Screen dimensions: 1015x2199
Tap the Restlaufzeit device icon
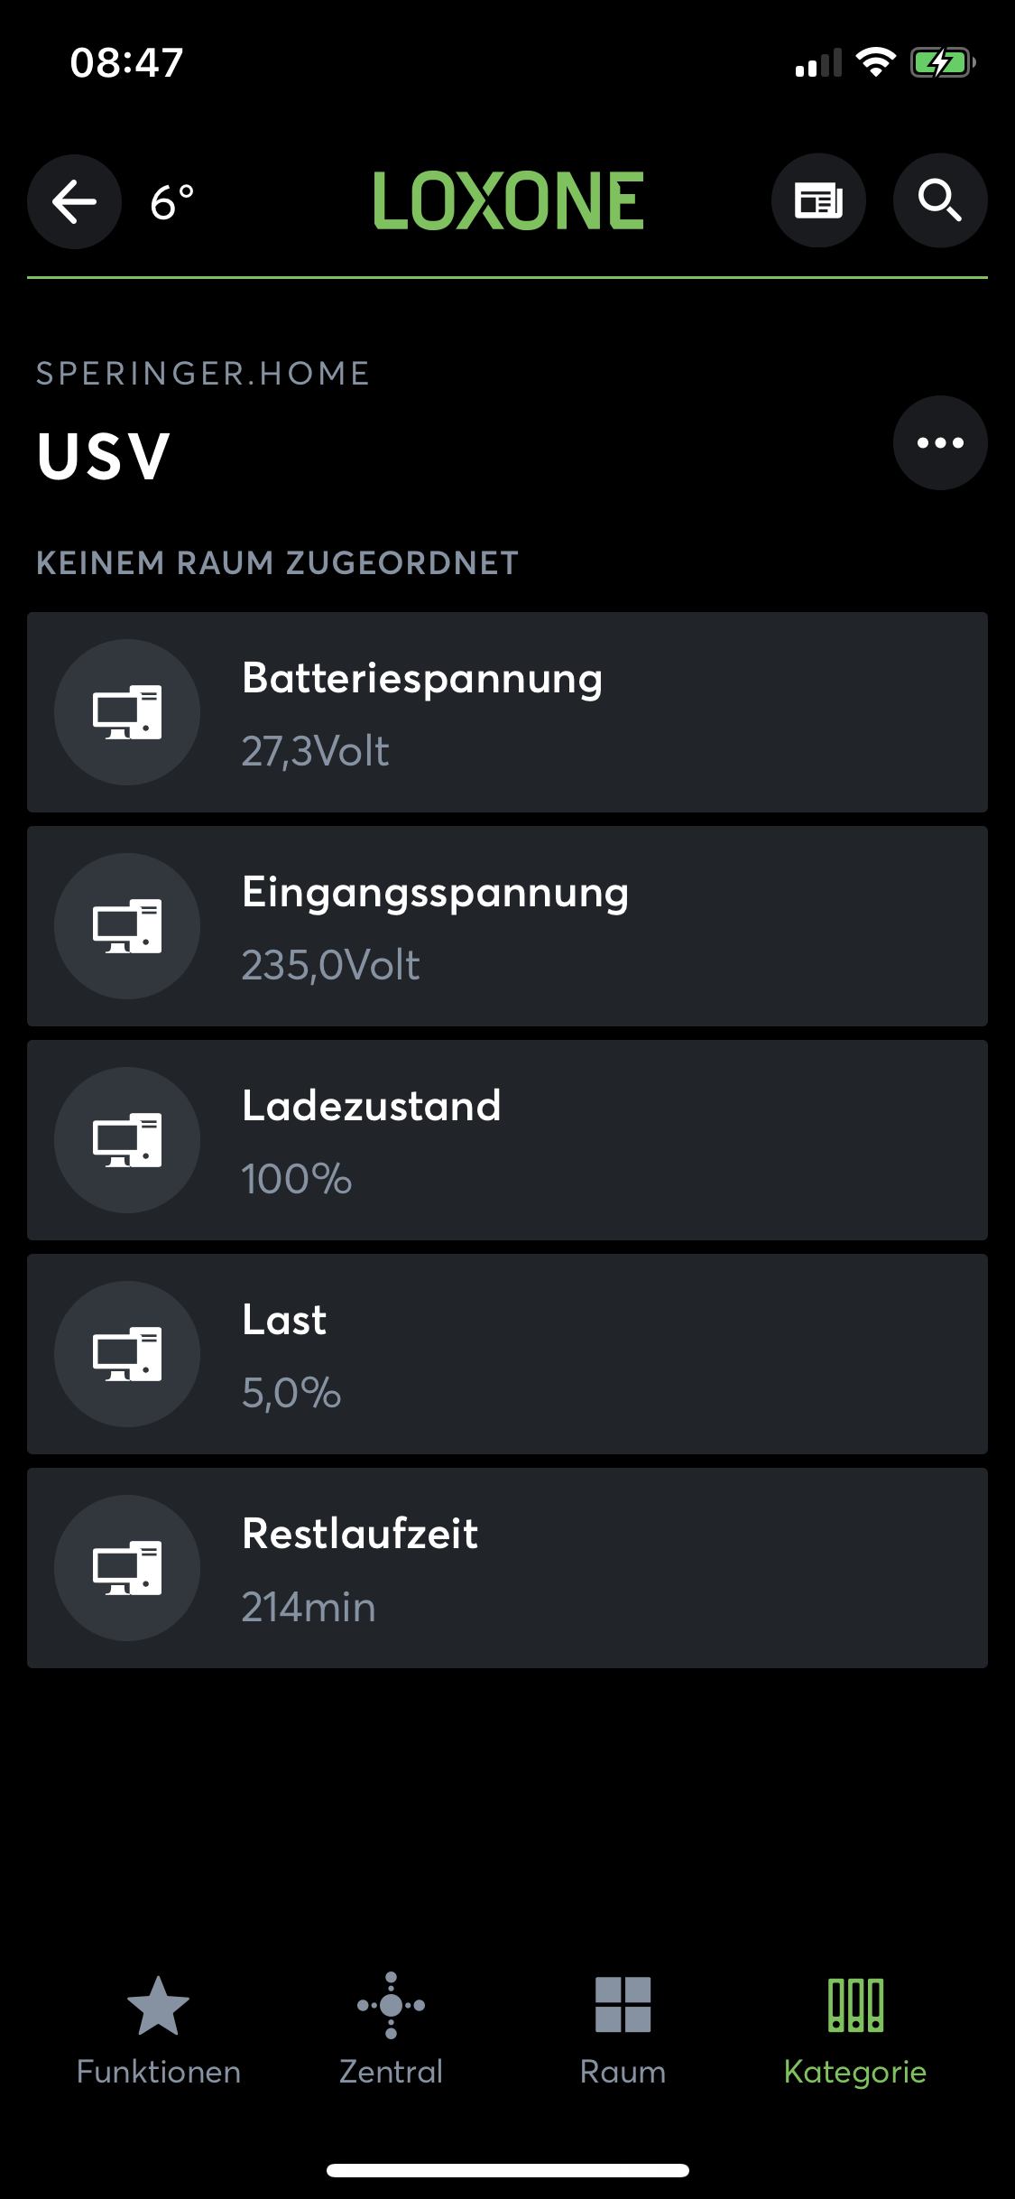tap(127, 1568)
